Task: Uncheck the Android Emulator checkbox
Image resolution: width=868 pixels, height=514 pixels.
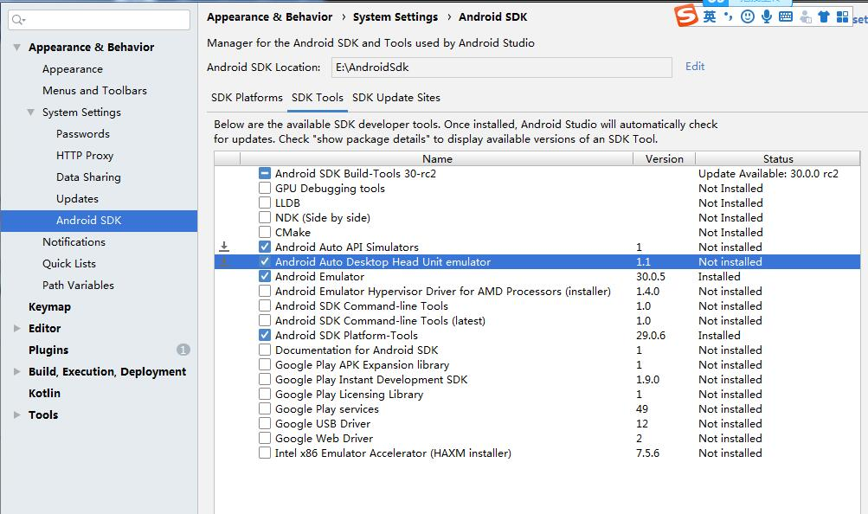Action: (265, 277)
